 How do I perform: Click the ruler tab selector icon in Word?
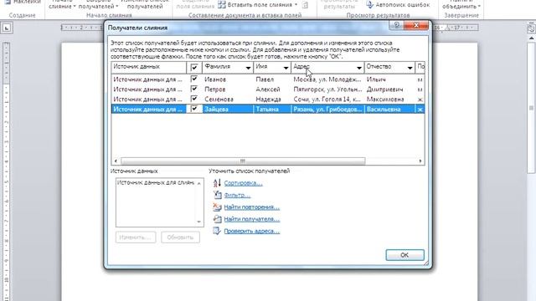click(7, 28)
